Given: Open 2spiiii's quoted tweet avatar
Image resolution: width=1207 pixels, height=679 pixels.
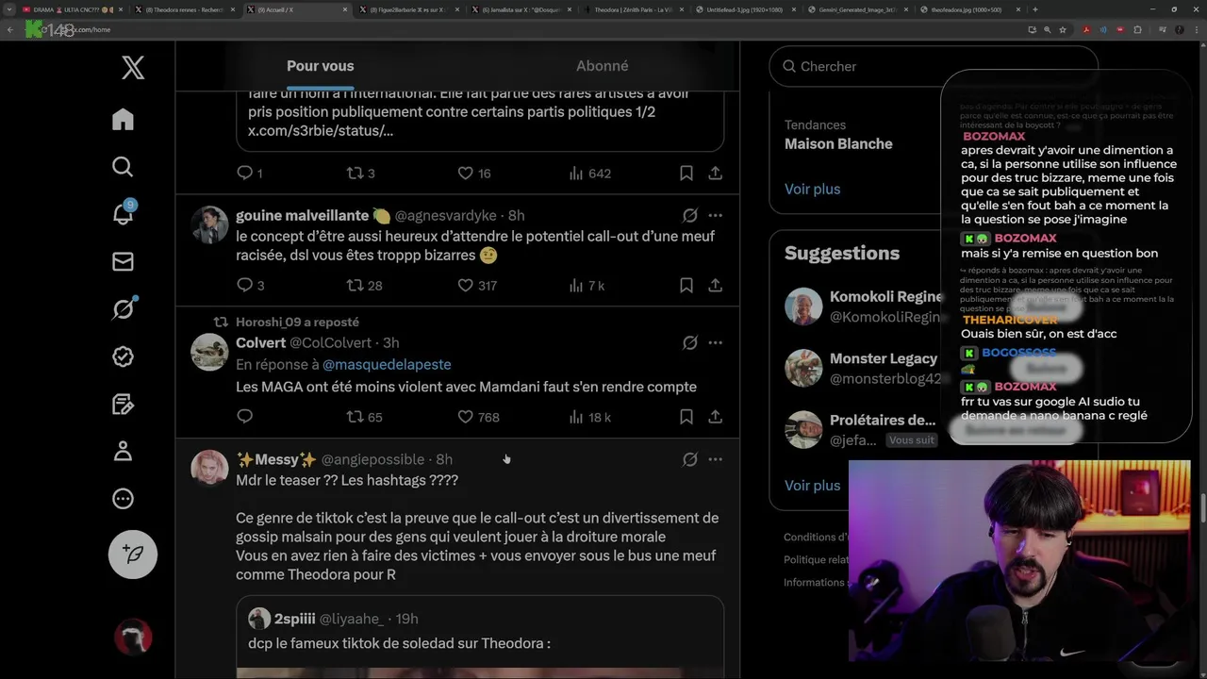Looking at the screenshot, I should click(258, 619).
